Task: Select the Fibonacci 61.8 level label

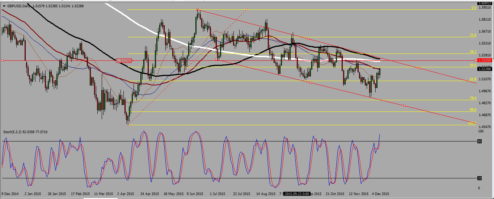Action: (x=473, y=79)
